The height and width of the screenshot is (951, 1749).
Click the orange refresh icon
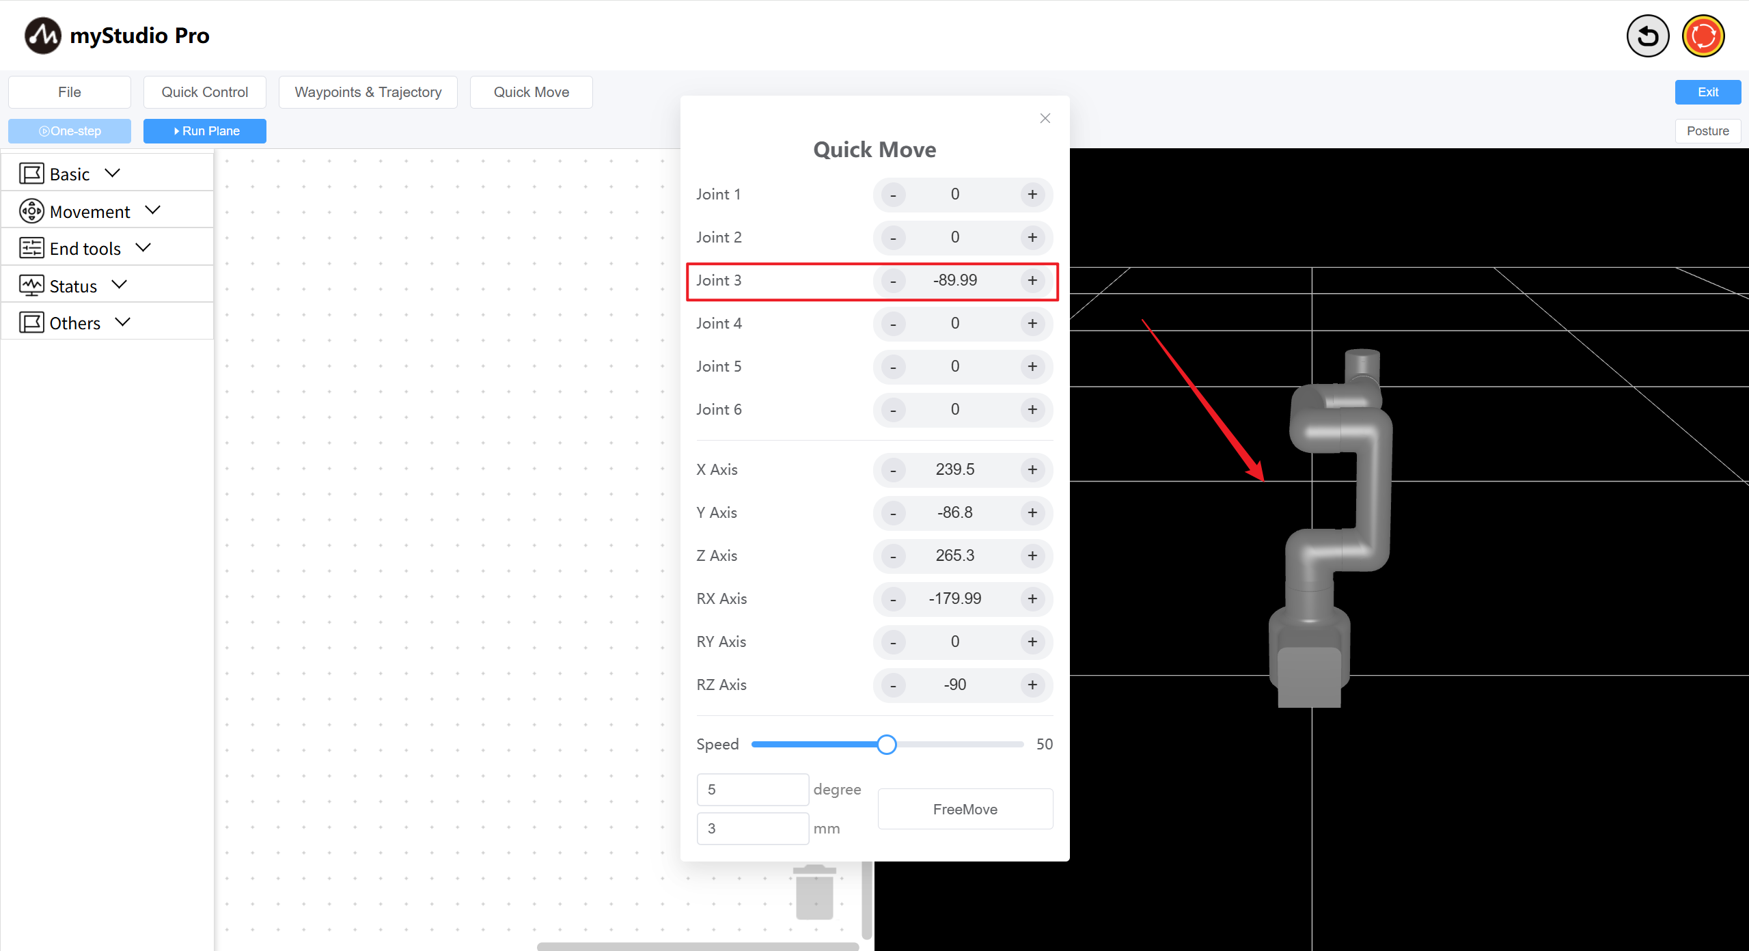pyautogui.click(x=1703, y=36)
